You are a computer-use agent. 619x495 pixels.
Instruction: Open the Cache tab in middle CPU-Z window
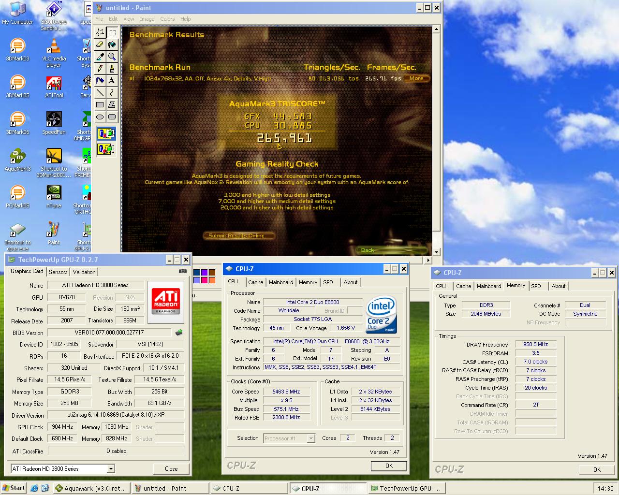click(x=256, y=282)
